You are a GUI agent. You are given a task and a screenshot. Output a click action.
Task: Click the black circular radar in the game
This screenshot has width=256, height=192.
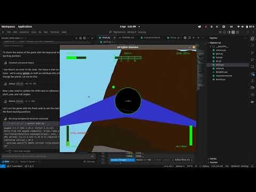click(128, 101)
